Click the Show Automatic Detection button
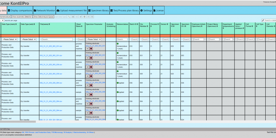This screenshot has width=276, height=138. pyautogui.click(x=22, y=17)
